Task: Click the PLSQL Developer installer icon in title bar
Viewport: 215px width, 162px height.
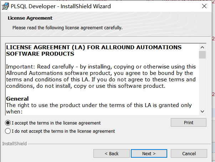Action: 6,6
